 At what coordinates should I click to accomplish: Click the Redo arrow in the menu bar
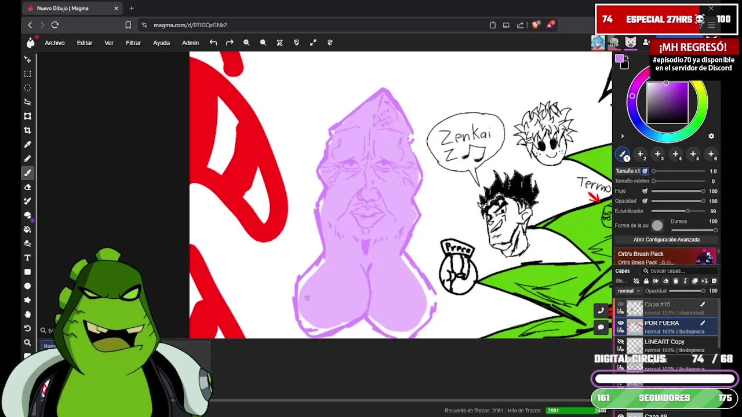230,42
